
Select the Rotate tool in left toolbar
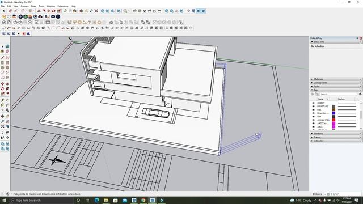tap(2, 89)
